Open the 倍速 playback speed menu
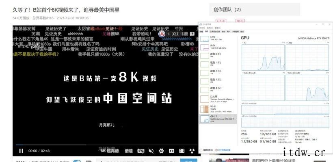The width and height of the screenshot is (333, 162). point(129,151)
